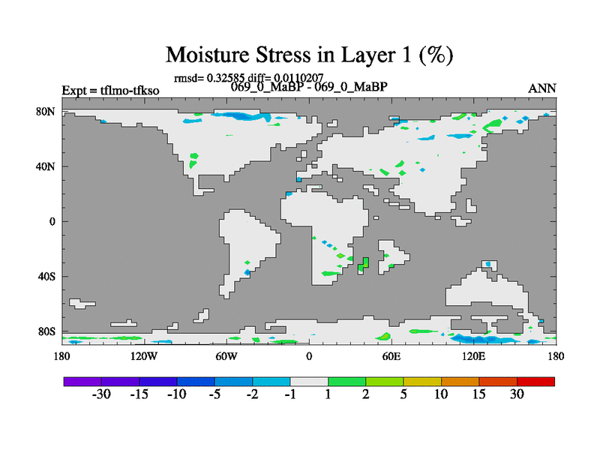Click the blue swatch between -10 and -5
Image resolution: width=600 pixels, height=450 pixels.
tap(196, 381)
